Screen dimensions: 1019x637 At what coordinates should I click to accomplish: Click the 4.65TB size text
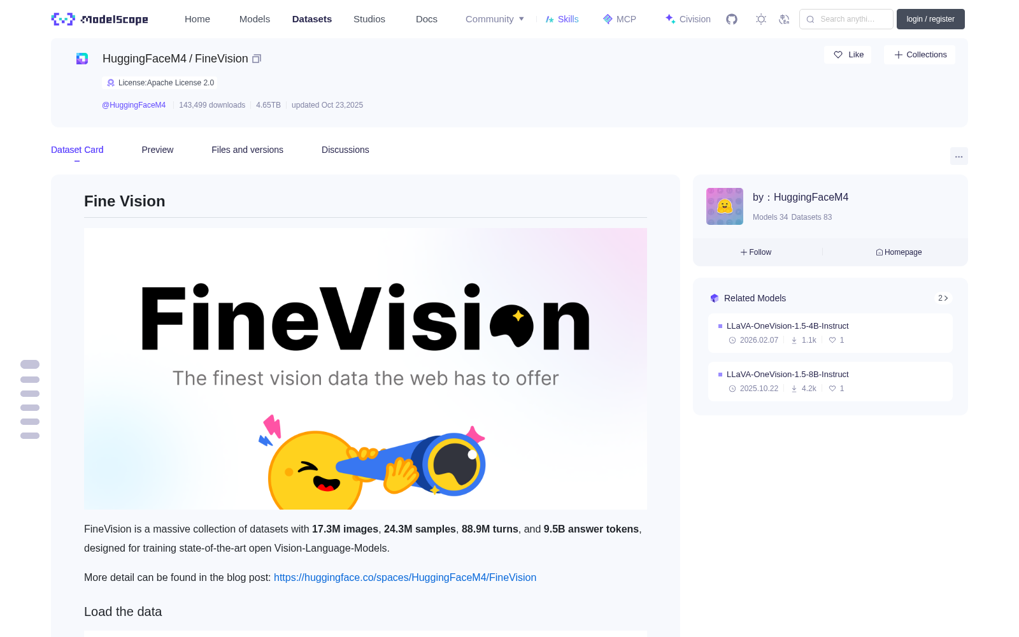(x=268, y=105)
